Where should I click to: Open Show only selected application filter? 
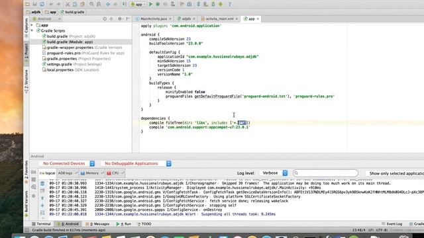[x=395, y=173]
